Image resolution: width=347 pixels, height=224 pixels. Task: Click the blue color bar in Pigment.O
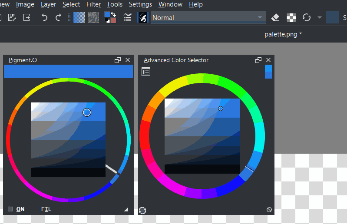pyautogui.click(x=68, y=71)
